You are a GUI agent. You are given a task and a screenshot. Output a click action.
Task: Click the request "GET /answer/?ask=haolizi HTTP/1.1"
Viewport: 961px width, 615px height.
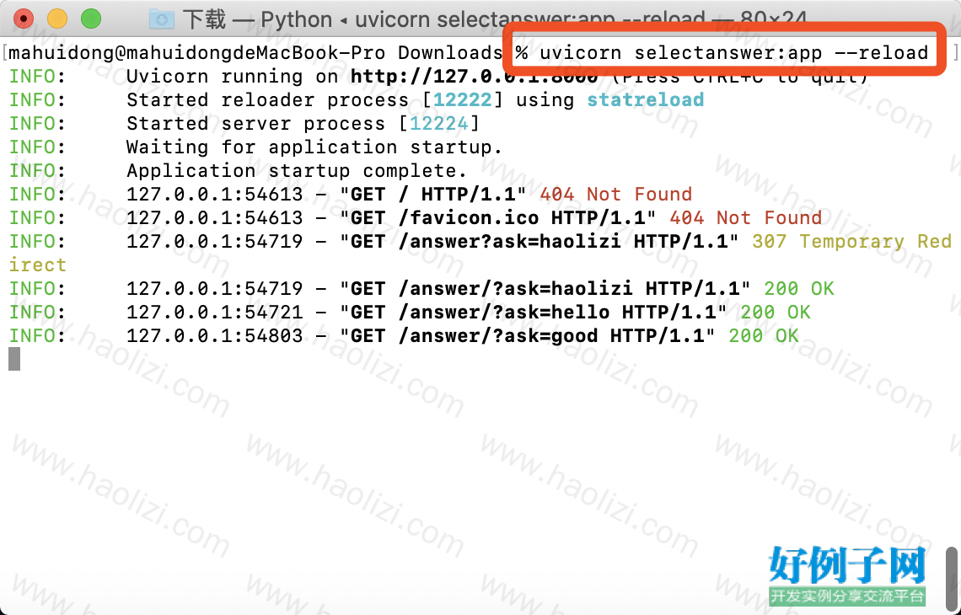tap(545, 288)
